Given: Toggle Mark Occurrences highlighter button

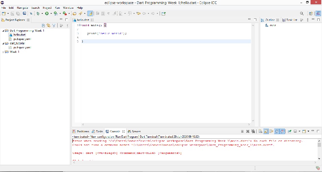Looking at the screenshot, I should [90, 13].
